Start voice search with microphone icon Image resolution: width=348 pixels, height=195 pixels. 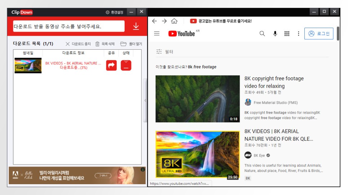275,33
